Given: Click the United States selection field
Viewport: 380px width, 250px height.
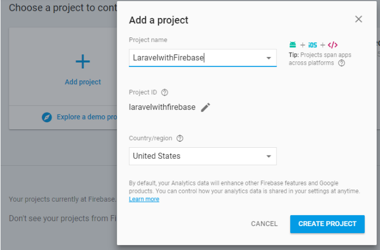Looking at the screenshot, I should tap(196, 157).
